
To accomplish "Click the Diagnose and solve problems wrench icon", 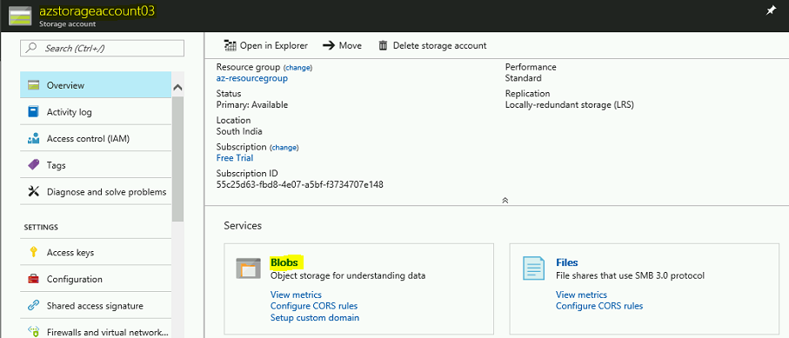I will coord(33,192).
